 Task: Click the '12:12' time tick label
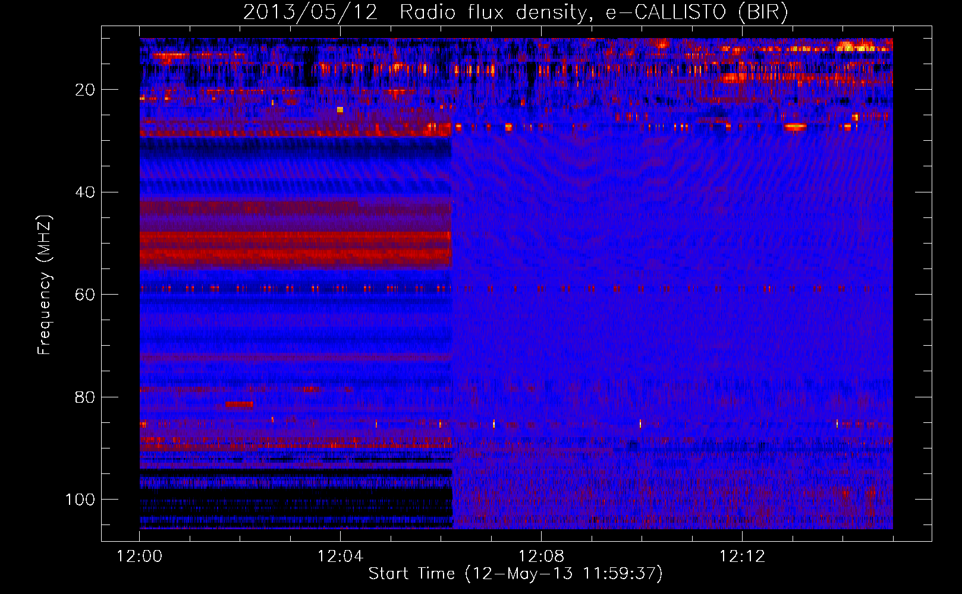(x=742, y=557)
